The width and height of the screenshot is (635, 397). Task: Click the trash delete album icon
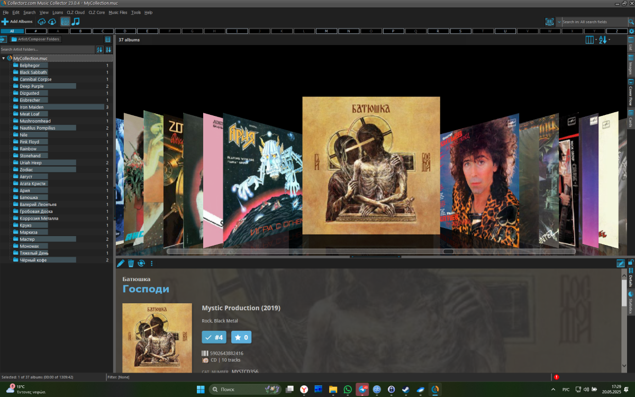pos(131,263)
